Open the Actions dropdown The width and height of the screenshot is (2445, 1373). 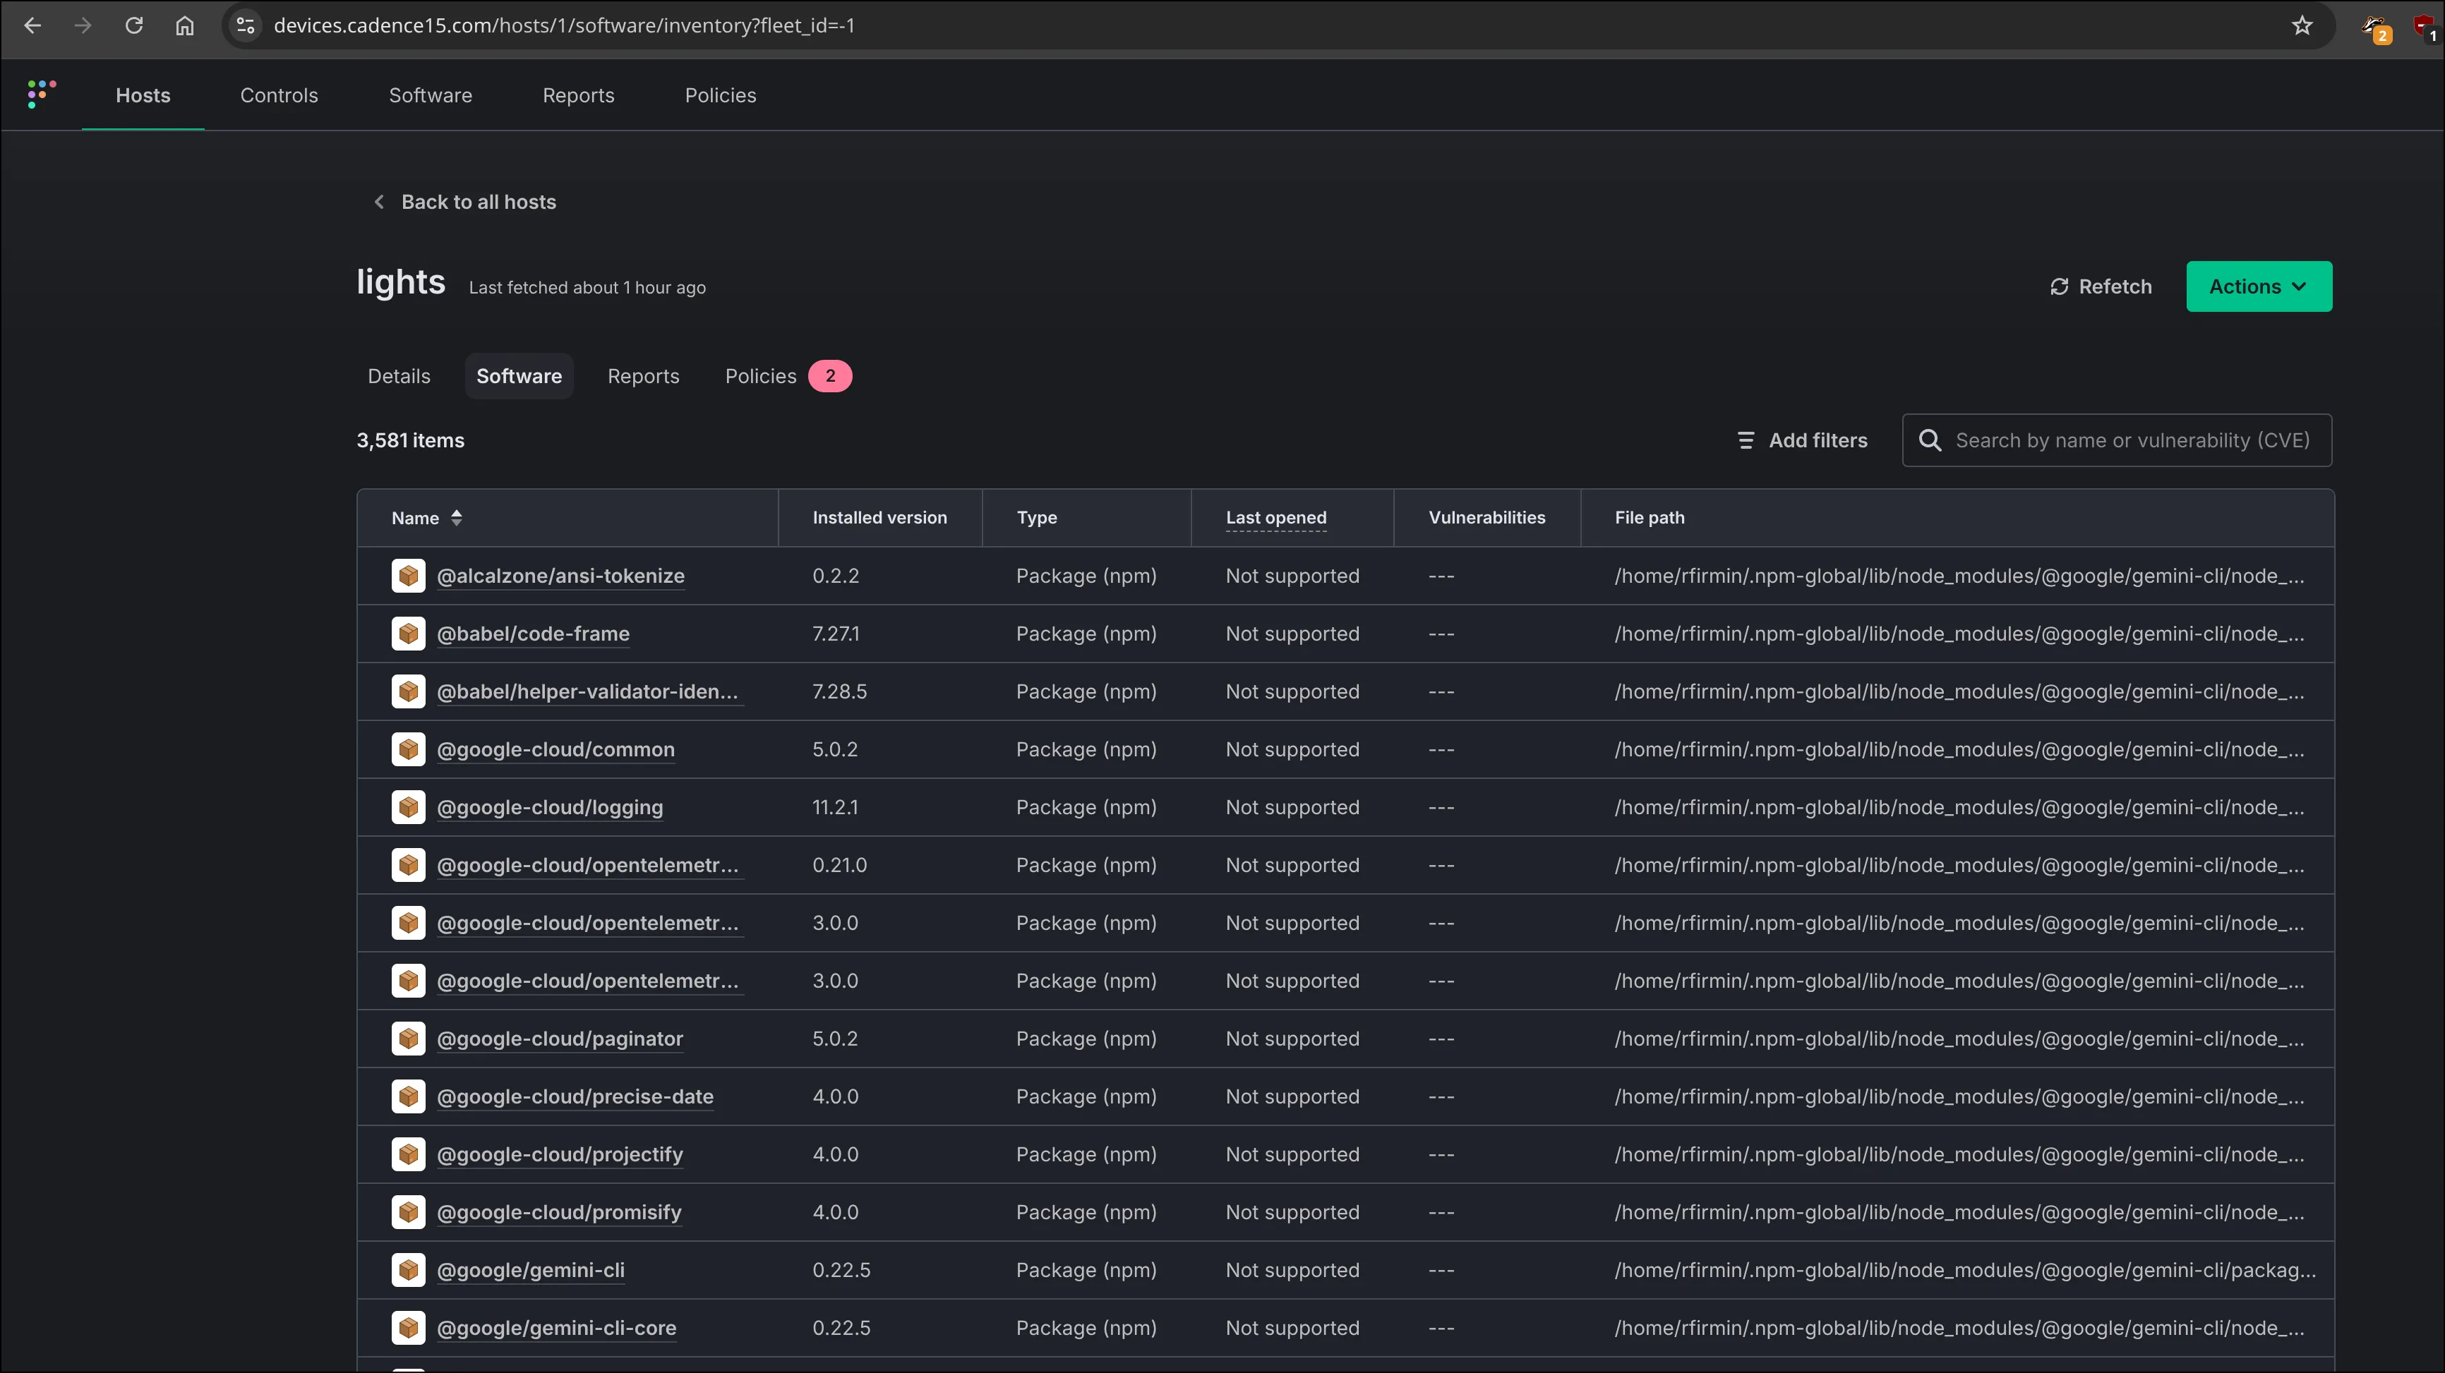click(2259, 286)
